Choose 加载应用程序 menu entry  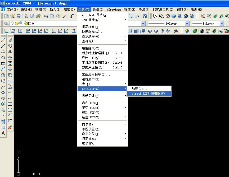(x=102, y=74)
